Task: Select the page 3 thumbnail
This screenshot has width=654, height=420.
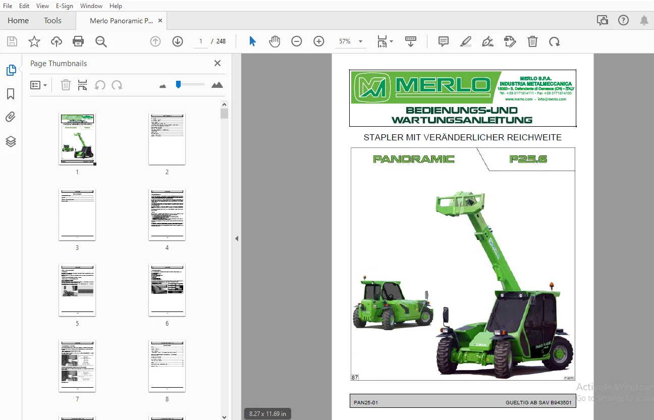Action: coord(77,215)
